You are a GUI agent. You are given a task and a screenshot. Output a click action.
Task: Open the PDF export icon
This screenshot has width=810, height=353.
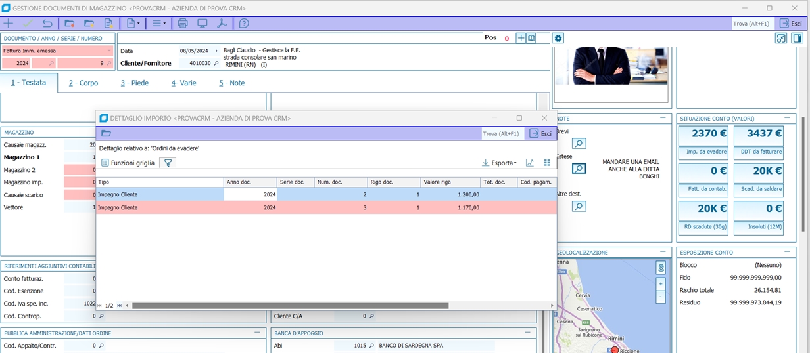coord(222,24)
